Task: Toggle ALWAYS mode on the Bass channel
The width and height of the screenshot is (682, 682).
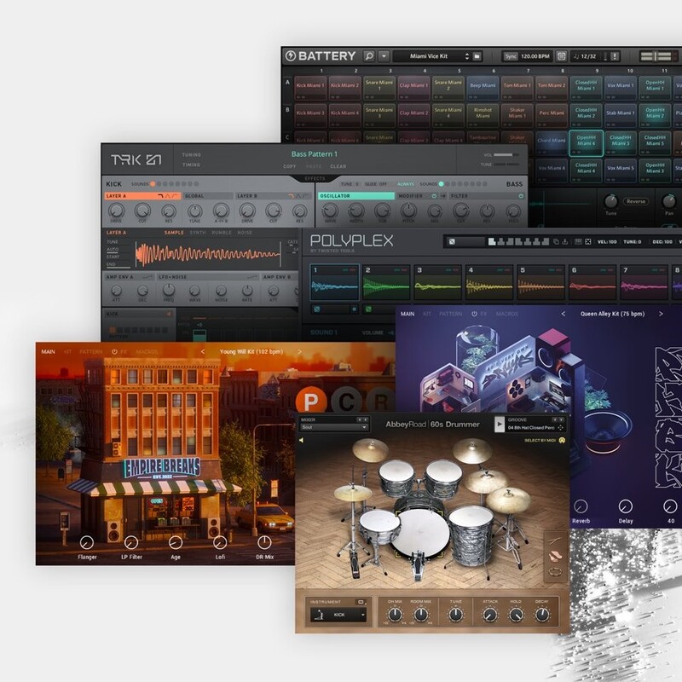Action: tap(405, 183)
